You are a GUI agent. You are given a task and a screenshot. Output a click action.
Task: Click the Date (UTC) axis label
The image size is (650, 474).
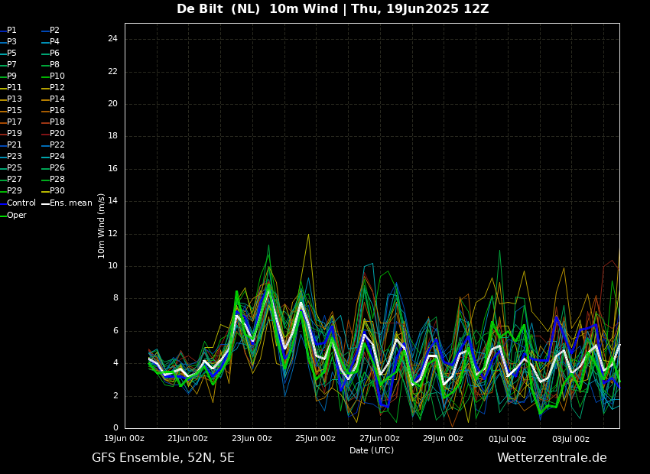[372, 451]
